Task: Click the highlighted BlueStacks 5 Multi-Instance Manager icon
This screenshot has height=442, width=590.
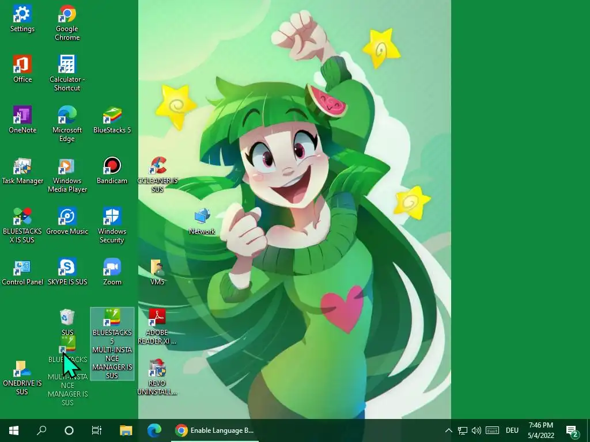Action: click(112, 344)
